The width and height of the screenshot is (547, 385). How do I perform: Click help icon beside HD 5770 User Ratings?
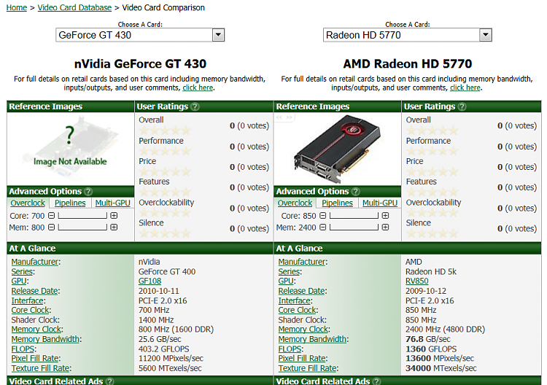[462, 106]
